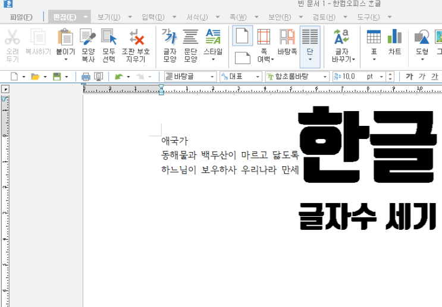The width and height of the screenshot is (442, 307).
Task: Expand Paste (붙이기) dropdown arrow
Action: (65, 59)
